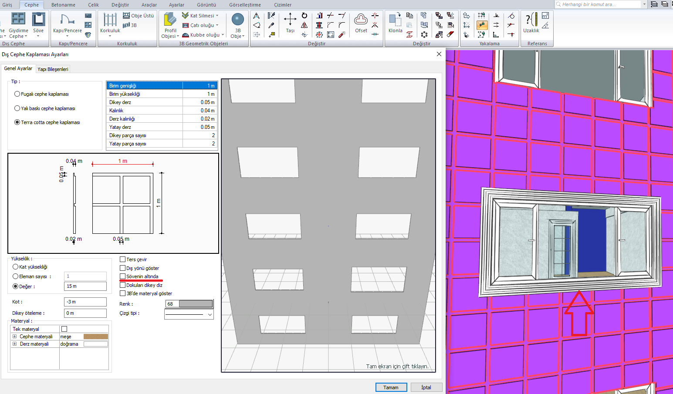Open the Çizgi tipi dropdown

point(210,314)
